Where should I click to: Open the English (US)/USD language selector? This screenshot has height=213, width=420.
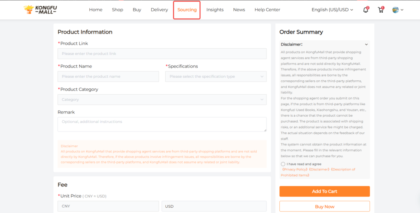pos(332,10)
